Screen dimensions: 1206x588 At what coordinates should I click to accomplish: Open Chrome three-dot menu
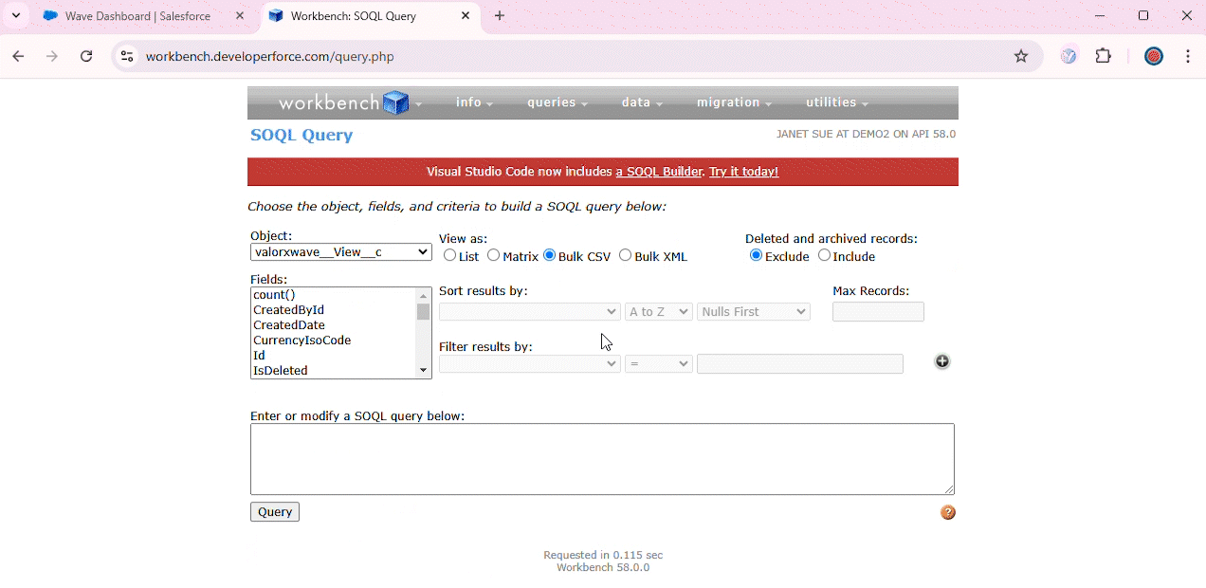coord(1188,56)
